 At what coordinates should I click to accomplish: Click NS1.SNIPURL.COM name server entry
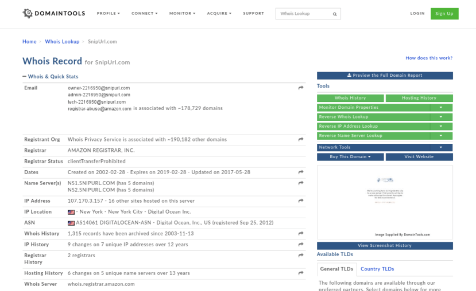(x=111, y=183)
